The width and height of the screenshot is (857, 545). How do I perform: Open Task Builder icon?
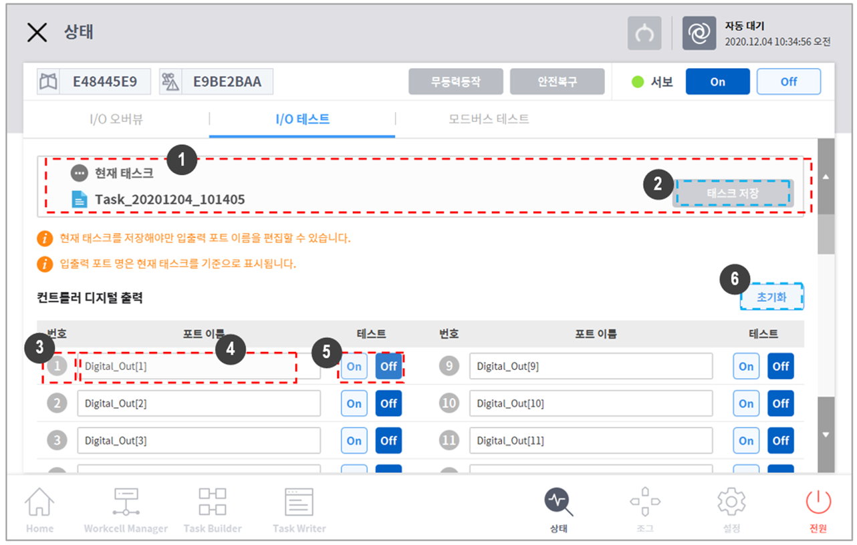tap(213, 503)
